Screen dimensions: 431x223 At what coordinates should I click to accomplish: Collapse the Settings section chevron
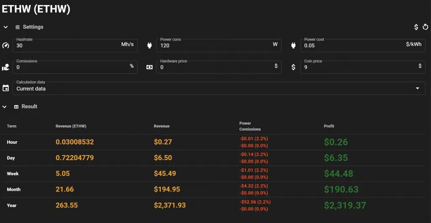tap(5, 27)
